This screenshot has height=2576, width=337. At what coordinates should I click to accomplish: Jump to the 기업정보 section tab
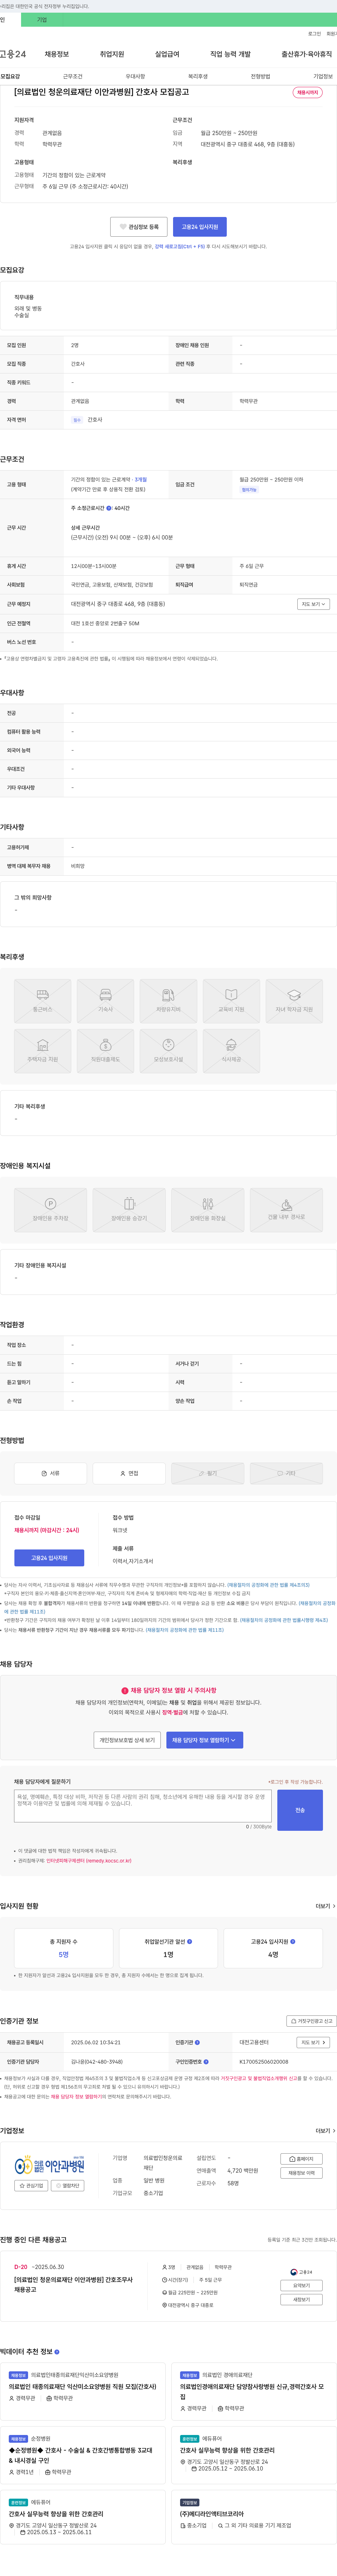click(323, 76)
